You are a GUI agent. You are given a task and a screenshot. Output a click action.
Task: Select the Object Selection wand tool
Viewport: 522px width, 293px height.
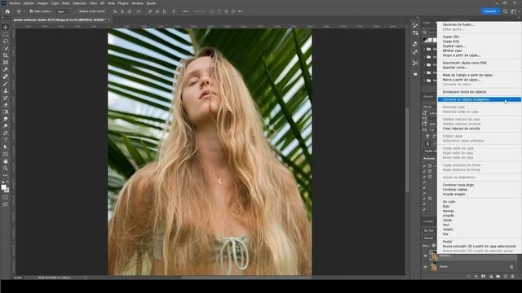point(6,49)
